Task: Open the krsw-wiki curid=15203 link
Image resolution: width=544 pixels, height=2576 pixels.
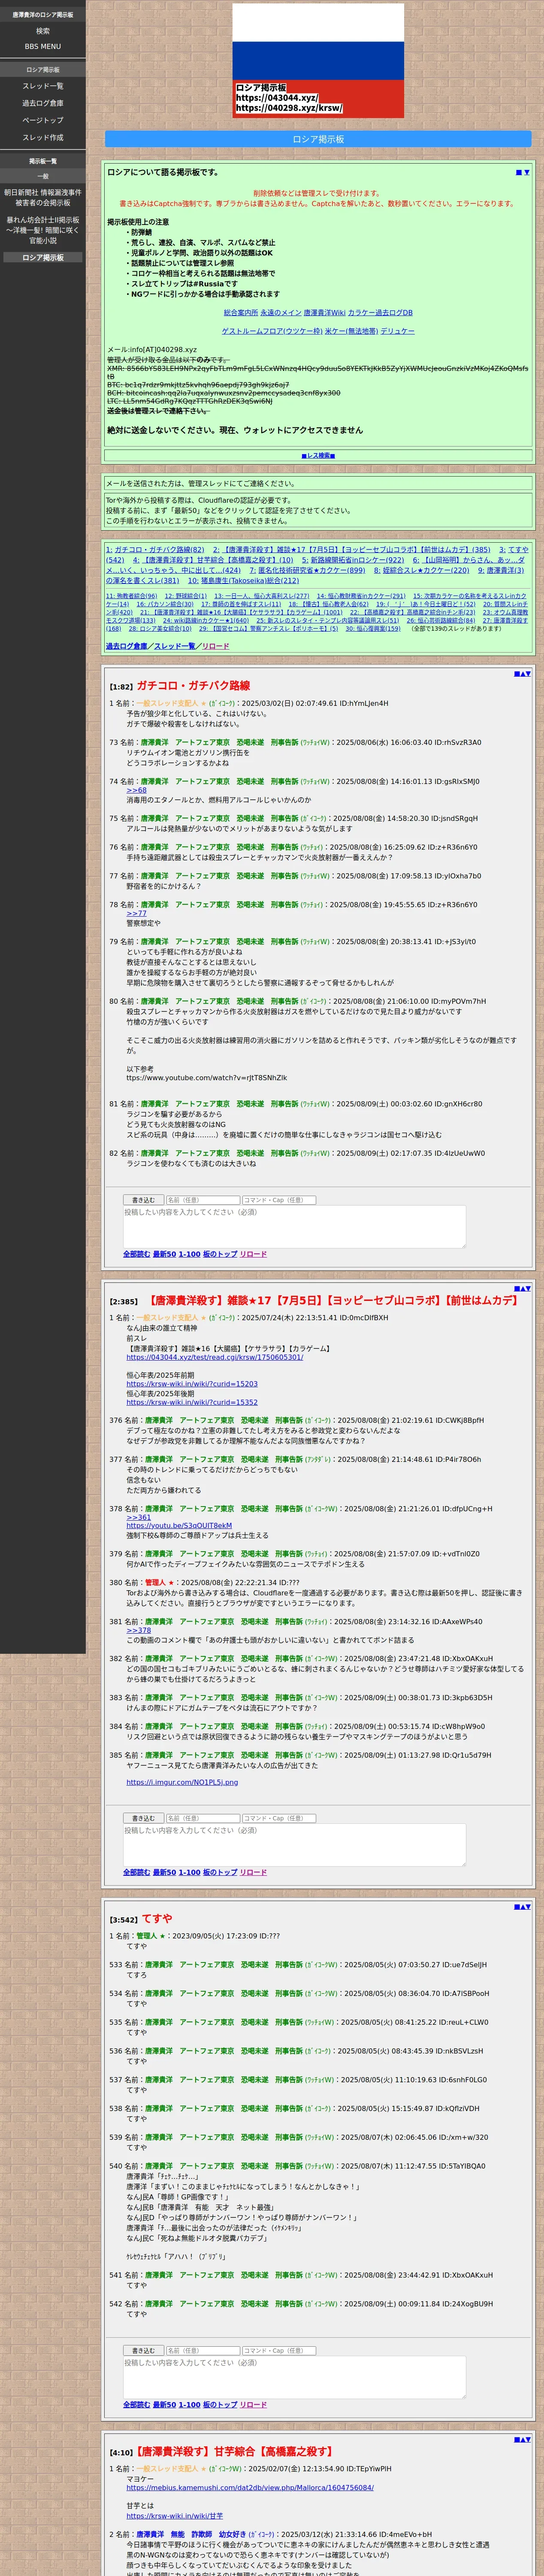Action: (x=192, y=1384)
